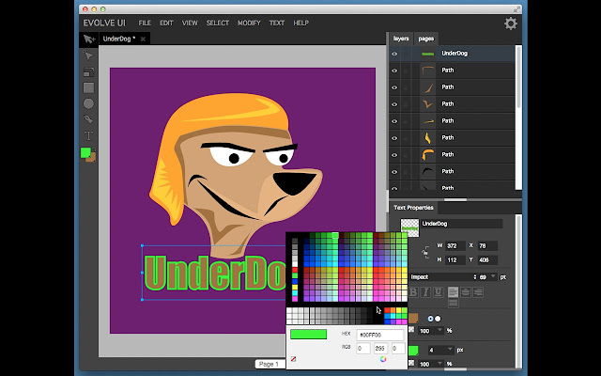The image size is (601, 376).
Task: Hide the fifth Path layer
Action: pyautogui.click(x=394, y=138)
